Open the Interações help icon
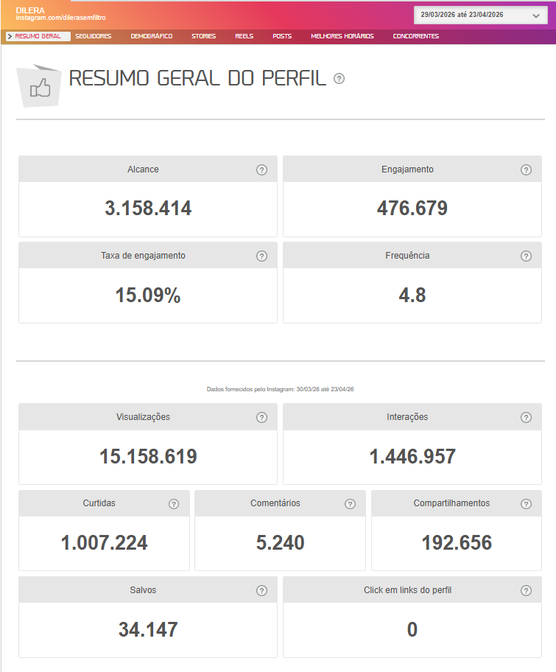 tap(526, 417)
